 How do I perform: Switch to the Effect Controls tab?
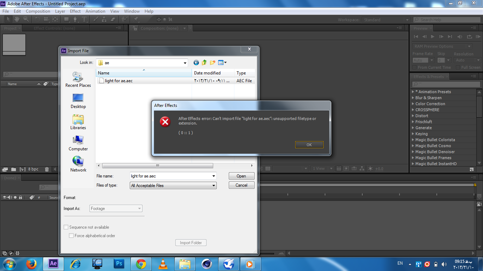coord(54,28)
